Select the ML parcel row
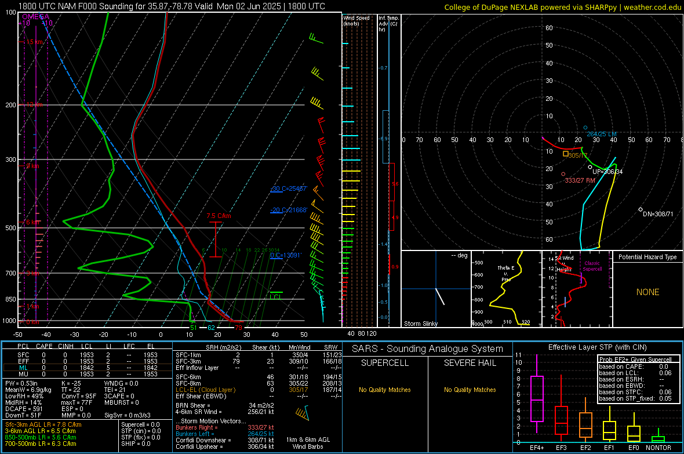Image resolution: width=684 pixels, height=454 pixels. coord(88,368)
